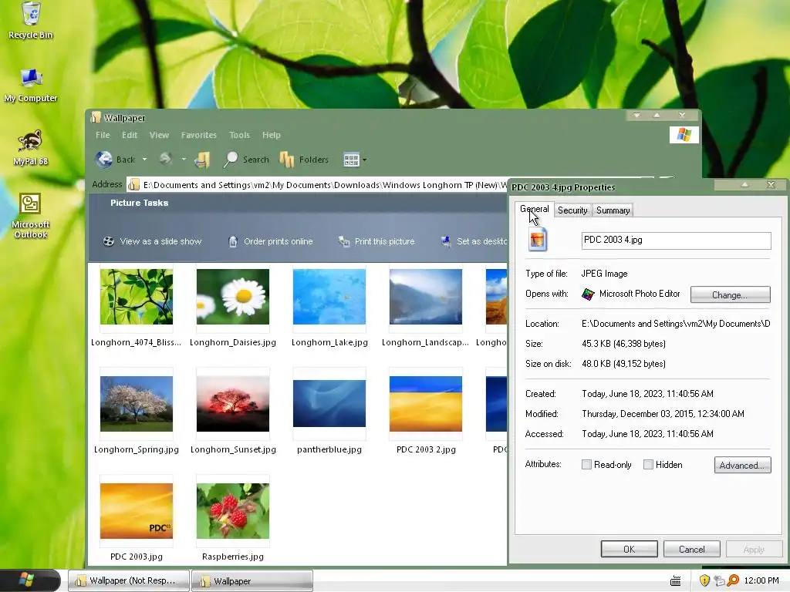Enable the Read-only attribute checkbox

586,465
